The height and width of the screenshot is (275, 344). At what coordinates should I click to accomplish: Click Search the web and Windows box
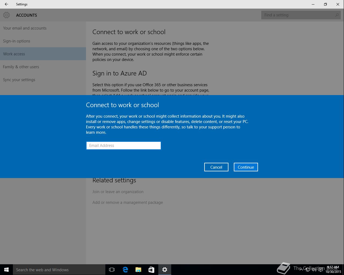coord(59,270)
